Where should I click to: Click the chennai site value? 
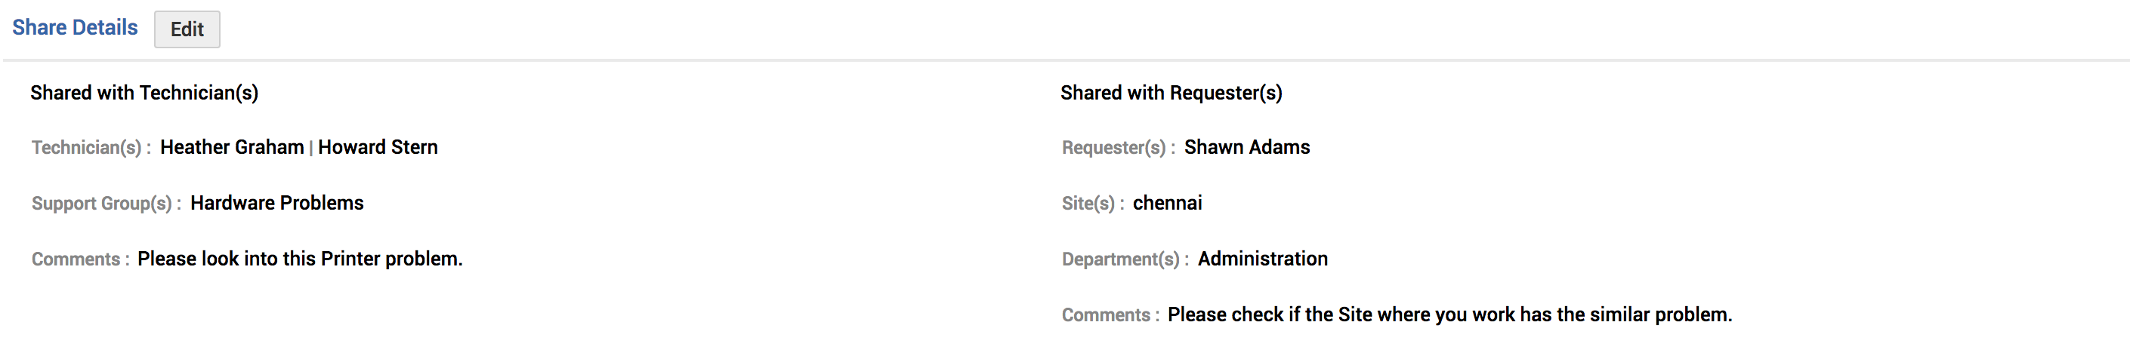coord(1167,204)
